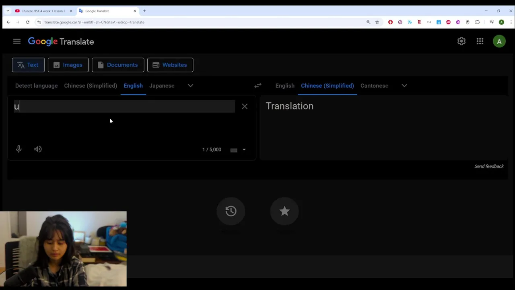Go forward in browser history
Viewport: 515px width, 290px height.
pyautogui.click(x=18, y=22)
